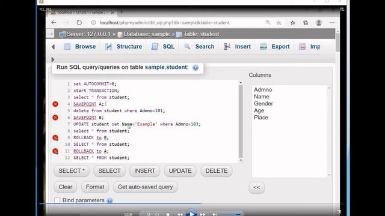The height and width of the screenshot is (216, 385).
Task: Open the Browse tab
Action: [80, 47]
